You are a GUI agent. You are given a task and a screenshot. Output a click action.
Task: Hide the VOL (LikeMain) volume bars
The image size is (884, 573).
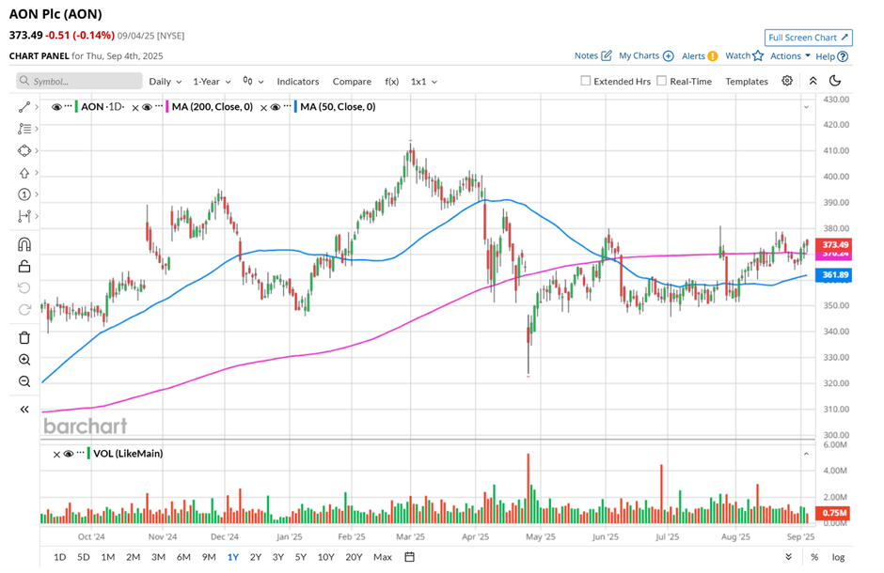point(69,454)
